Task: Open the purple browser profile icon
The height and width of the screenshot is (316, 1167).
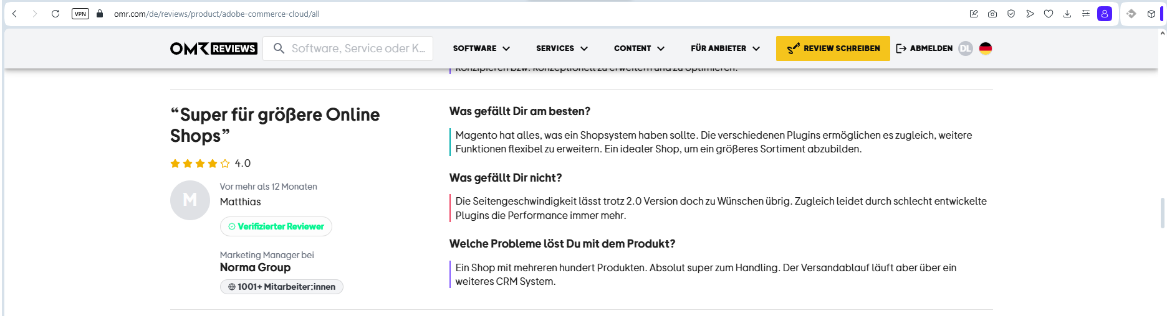Action: (1104, 14)
